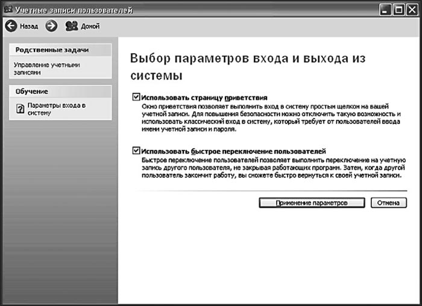Click the description starting with Окно приветствия позволяет
This screenshot has width=422, height=306.
271,118
